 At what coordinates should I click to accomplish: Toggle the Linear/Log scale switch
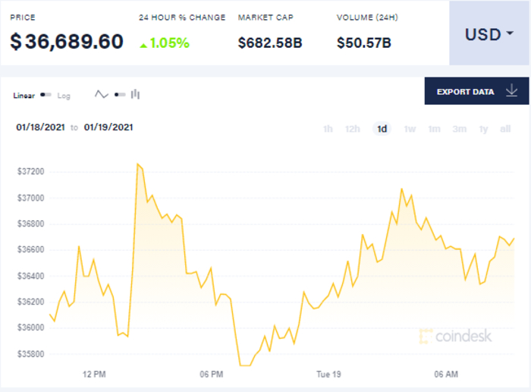click(46, 96)
